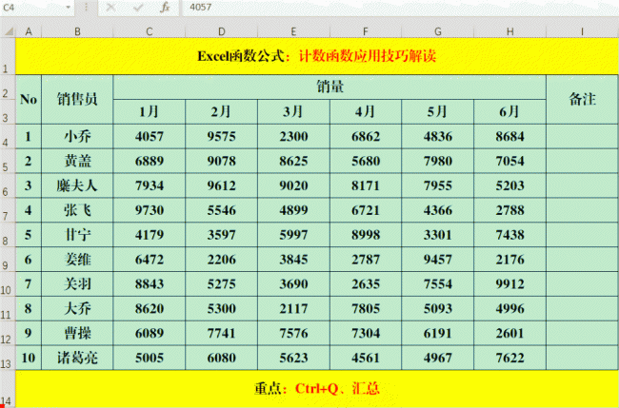Click the cancel (X) icon in formula bar
Screen dimensions: 619x408
point(110,8)
